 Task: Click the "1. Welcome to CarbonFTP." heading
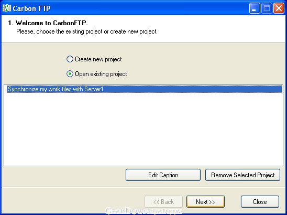pyautogui.click(x=48, y=23)
